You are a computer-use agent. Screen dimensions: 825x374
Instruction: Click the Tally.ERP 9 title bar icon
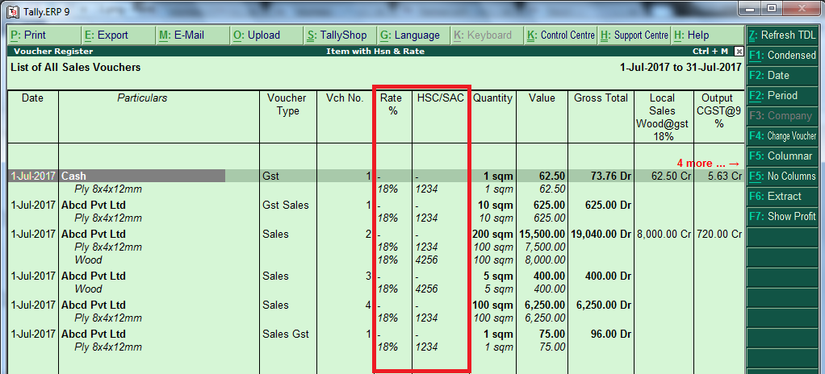(x=13, y=11)
